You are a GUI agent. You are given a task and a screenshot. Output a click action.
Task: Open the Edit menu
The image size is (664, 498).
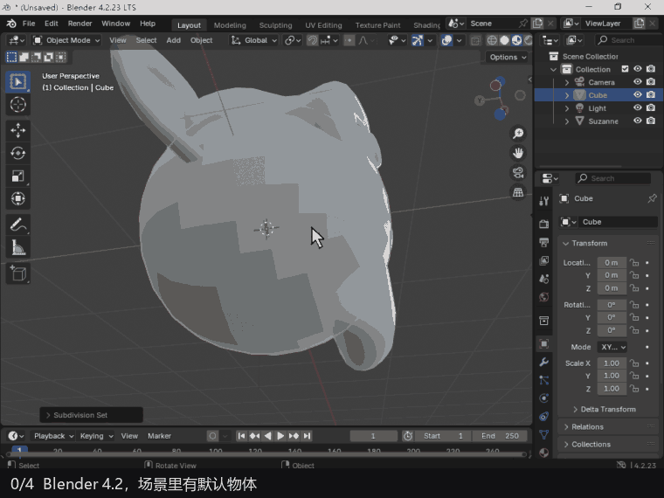52,24
